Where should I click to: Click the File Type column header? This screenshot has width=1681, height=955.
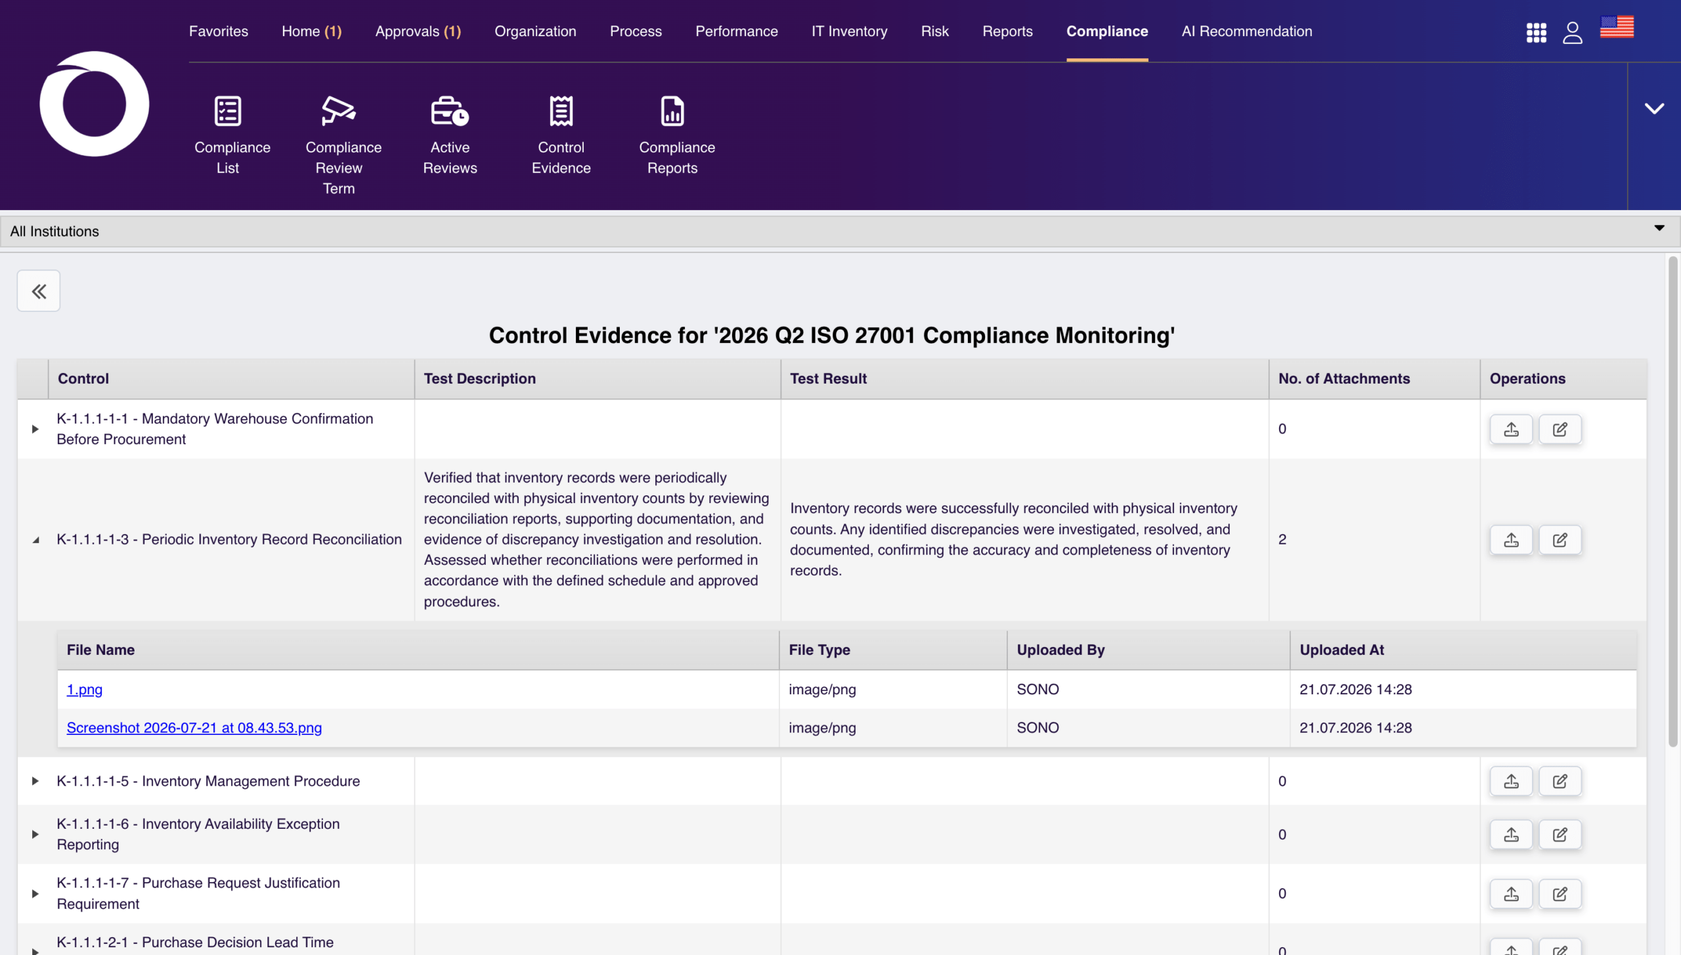coord(894,650)
